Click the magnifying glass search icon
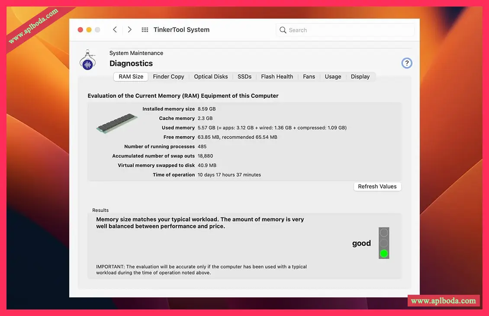Image resolution: width=489 pixels, height=316 pixels. click(x=283, y=30)
